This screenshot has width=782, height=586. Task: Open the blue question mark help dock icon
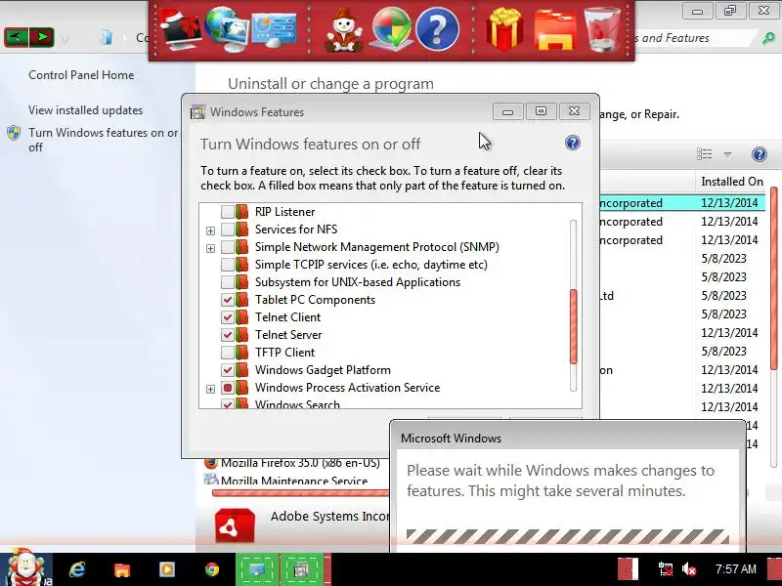coord(437,29)
